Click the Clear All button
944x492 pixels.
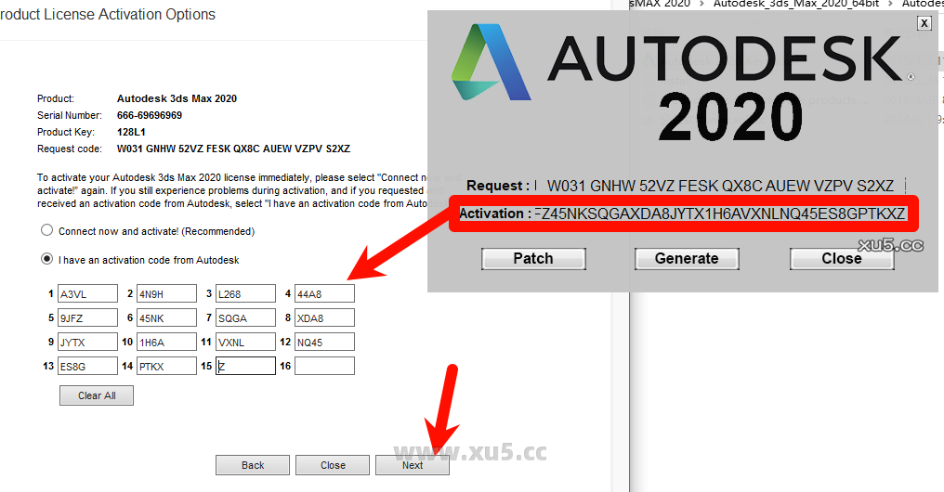pos(97,395)
